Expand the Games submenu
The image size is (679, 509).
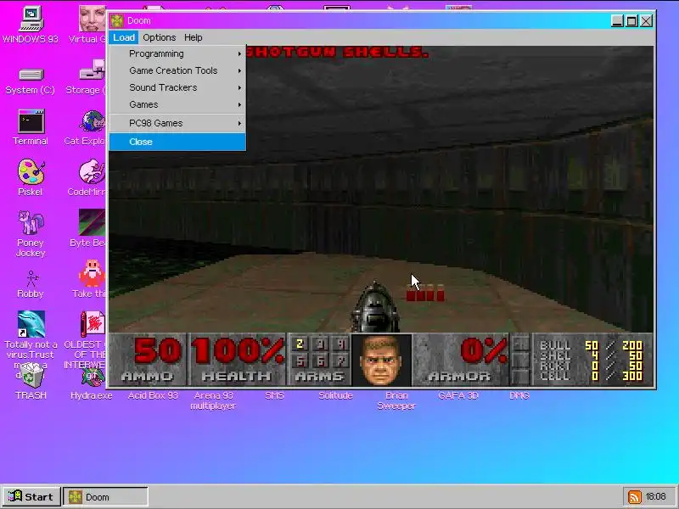[x=177, y=104]
